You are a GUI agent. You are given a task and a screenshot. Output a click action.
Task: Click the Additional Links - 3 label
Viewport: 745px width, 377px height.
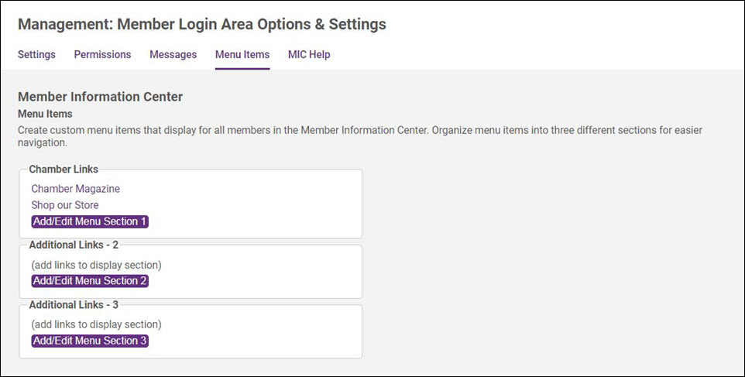pyautogui.click(x=73, y=304)
